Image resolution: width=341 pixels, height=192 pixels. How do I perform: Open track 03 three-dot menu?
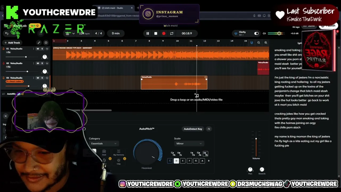(33, 78)
